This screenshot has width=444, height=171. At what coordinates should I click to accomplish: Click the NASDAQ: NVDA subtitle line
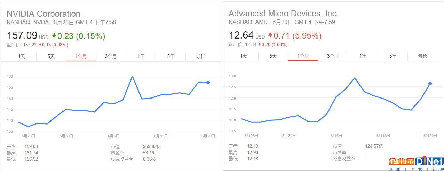tap(61, 23)
